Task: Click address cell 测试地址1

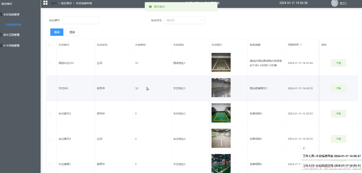Action: tap(179, 63)
